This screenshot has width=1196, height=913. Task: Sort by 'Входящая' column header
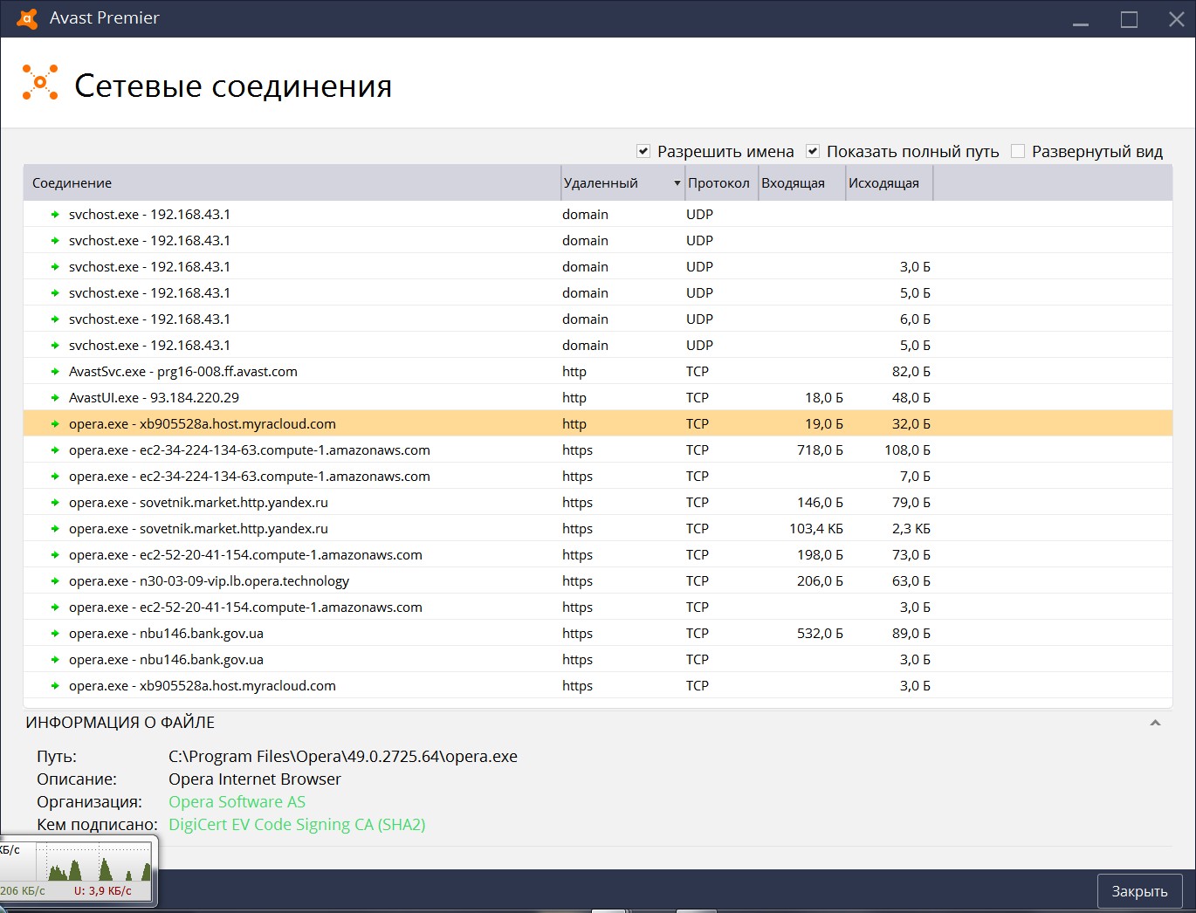801,183
